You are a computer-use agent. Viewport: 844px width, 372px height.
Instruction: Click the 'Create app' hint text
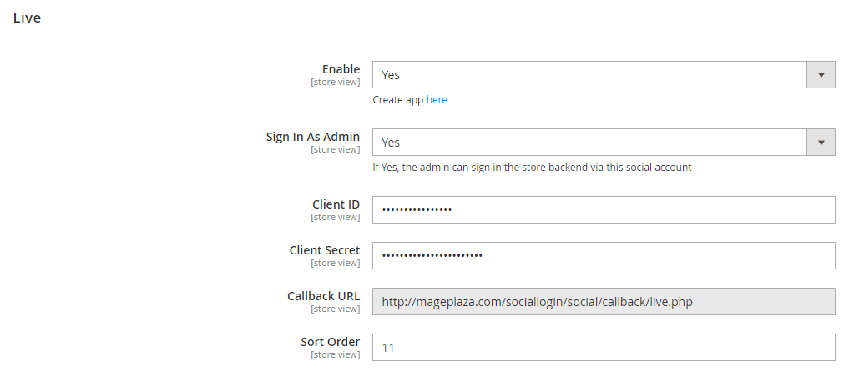[398, 100]
